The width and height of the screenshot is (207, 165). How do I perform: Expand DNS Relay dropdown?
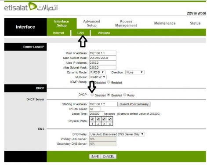[117, 134]
